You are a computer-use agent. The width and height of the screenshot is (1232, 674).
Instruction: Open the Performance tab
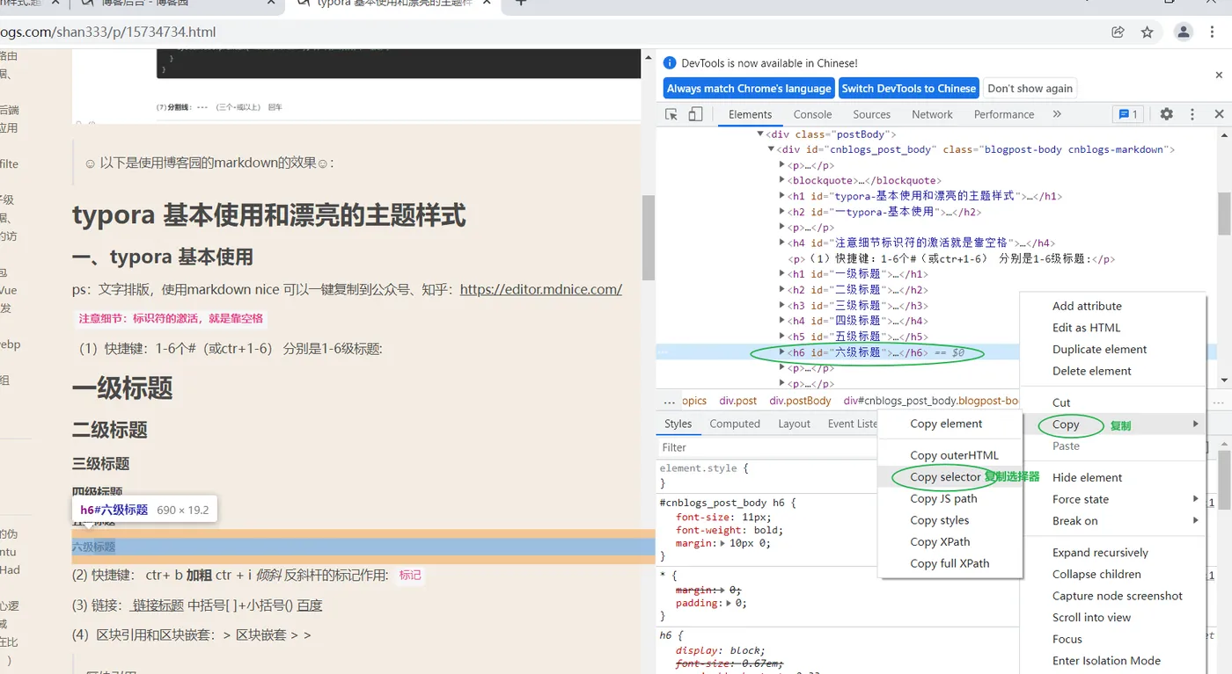tap(1004, 114)
